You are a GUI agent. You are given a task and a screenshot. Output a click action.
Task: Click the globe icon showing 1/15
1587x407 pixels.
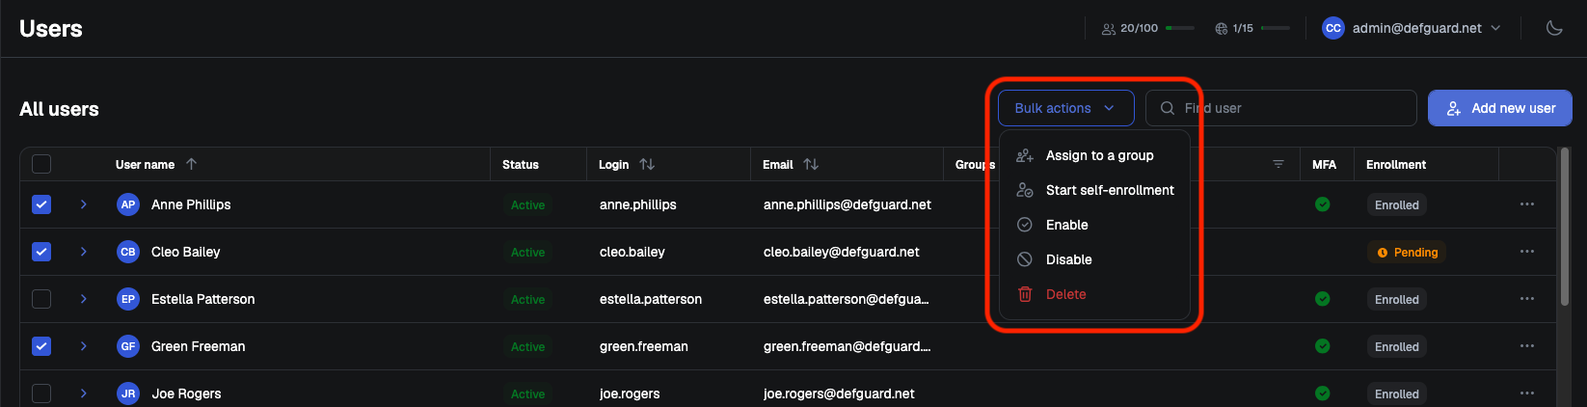tap(1222, 29)
